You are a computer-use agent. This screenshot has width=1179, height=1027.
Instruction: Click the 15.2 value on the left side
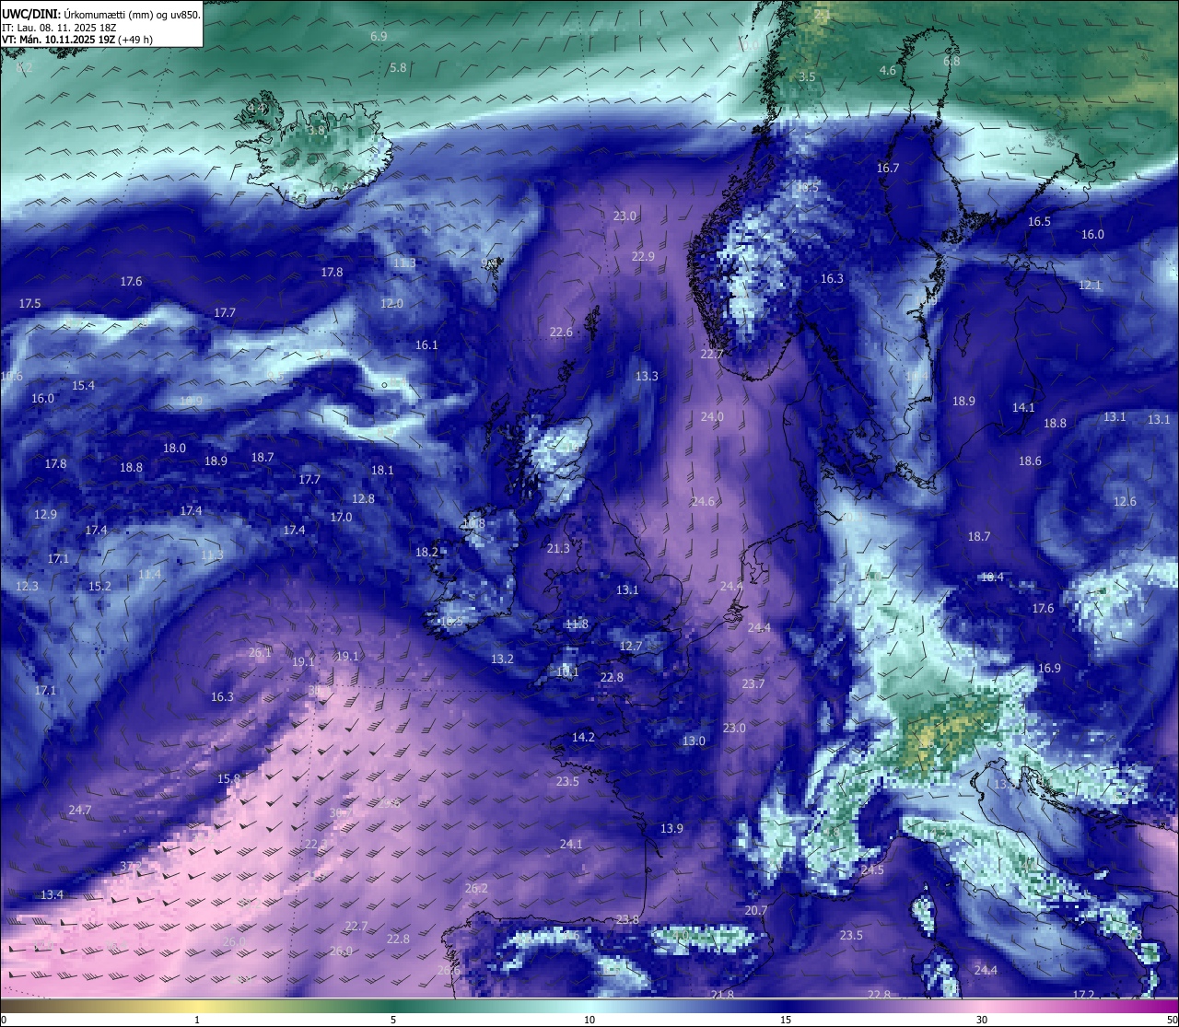(x=99, y=587)
